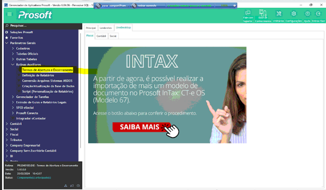Open Soluções Prosoft globe icon
The width and height of the screenshot is (326, 190).
[7, 32]
